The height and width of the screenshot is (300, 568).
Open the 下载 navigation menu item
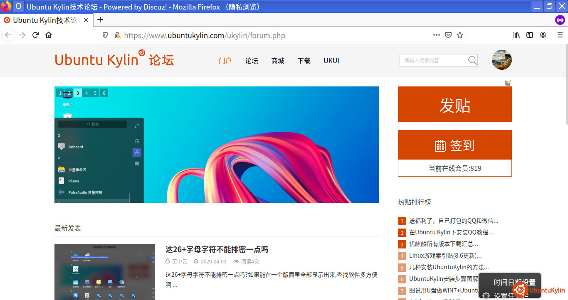[304, 61]
